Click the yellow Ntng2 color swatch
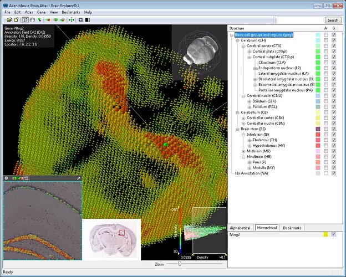346x277 pixels. [x=325, y=234]
